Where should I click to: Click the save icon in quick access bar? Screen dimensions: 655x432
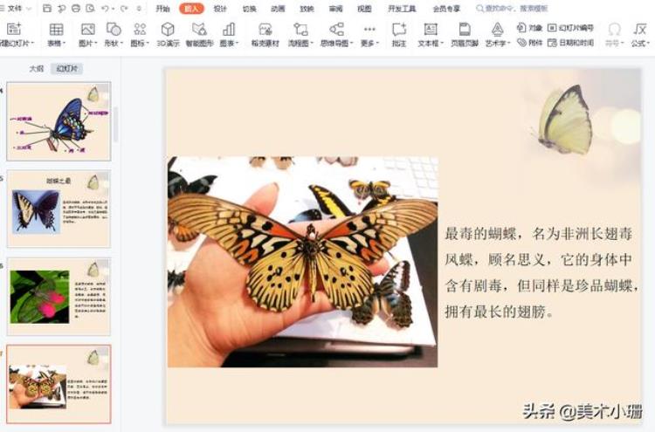click(x=46, y=8)
